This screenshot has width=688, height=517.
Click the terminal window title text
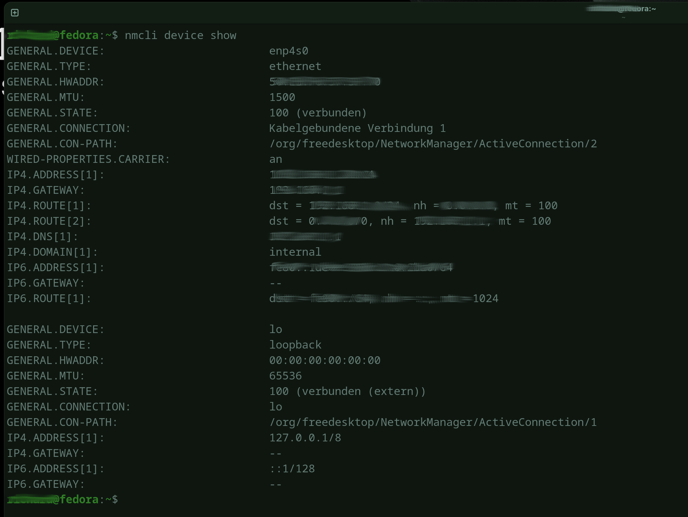coord(621,9)
